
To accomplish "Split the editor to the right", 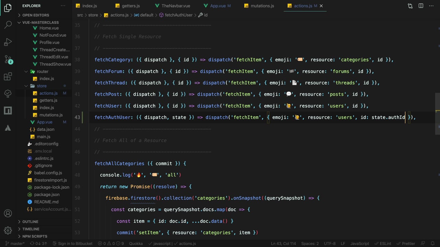I will [421, 6].
